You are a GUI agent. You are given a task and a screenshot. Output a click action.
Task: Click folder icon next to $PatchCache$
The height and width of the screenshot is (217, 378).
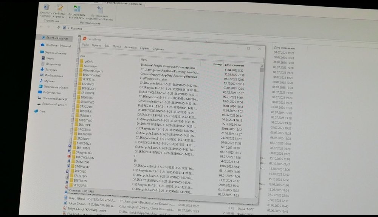click(80, 75)
